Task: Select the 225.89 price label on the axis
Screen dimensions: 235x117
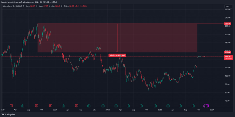Action: coord(227,24)
